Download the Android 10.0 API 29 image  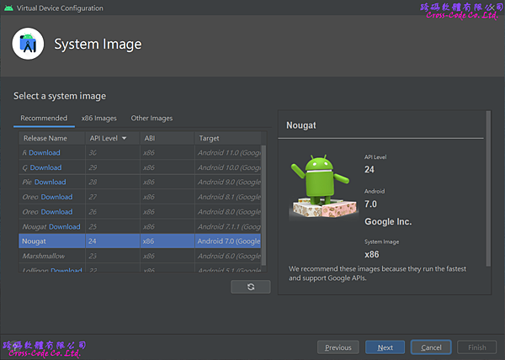coord(45,167)
